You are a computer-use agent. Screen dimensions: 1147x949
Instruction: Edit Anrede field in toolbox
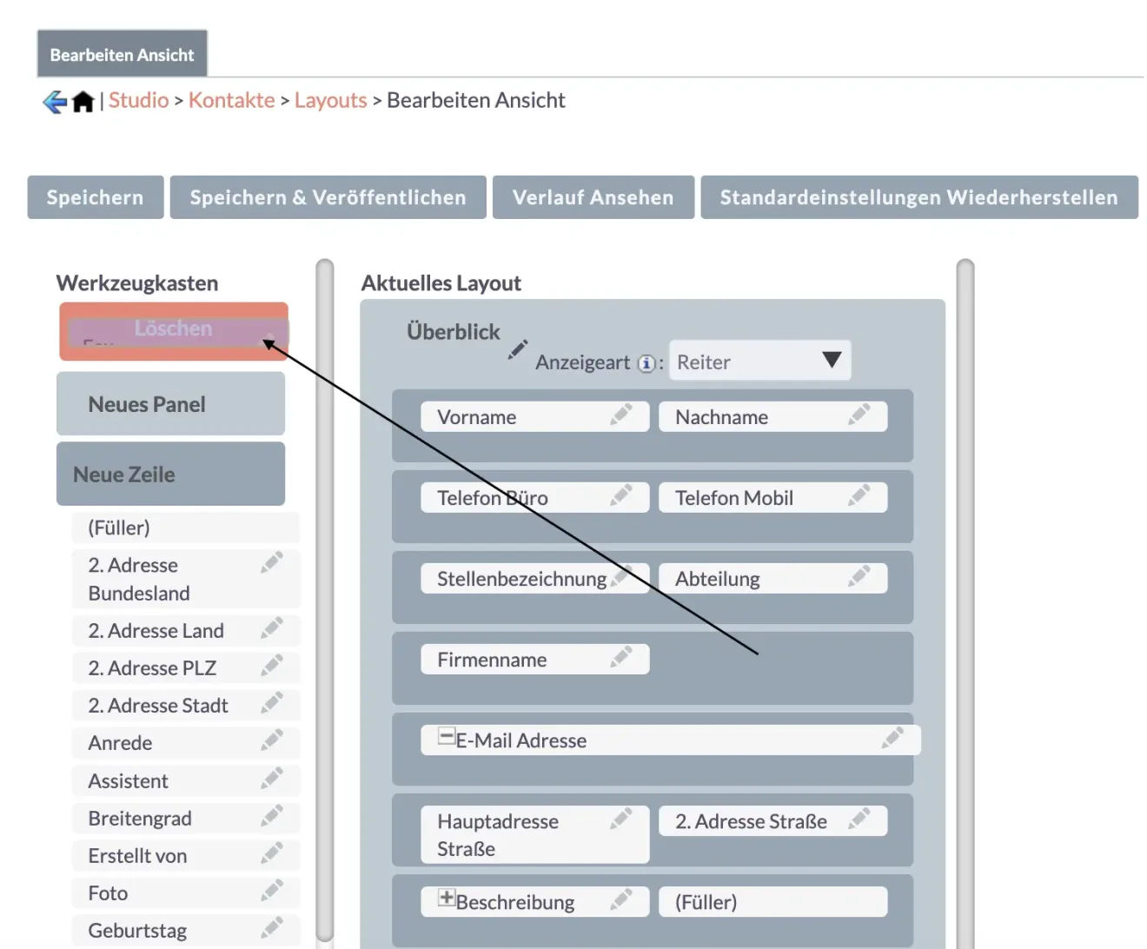point(271,741)
